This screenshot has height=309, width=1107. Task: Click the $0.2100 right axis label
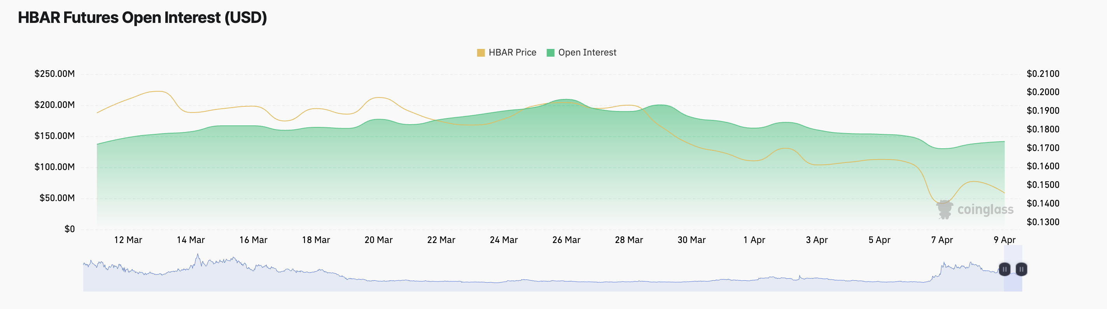[x=1042, y=74]
